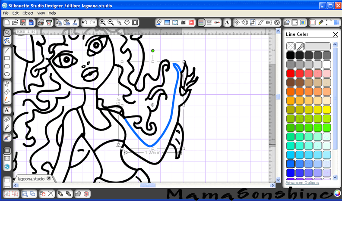Click the Undo arrow icon
This screenshot has height=248, width=342.
pos(85,22)
